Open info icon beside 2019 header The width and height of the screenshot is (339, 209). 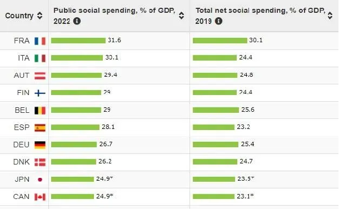[x=218, y=21]
